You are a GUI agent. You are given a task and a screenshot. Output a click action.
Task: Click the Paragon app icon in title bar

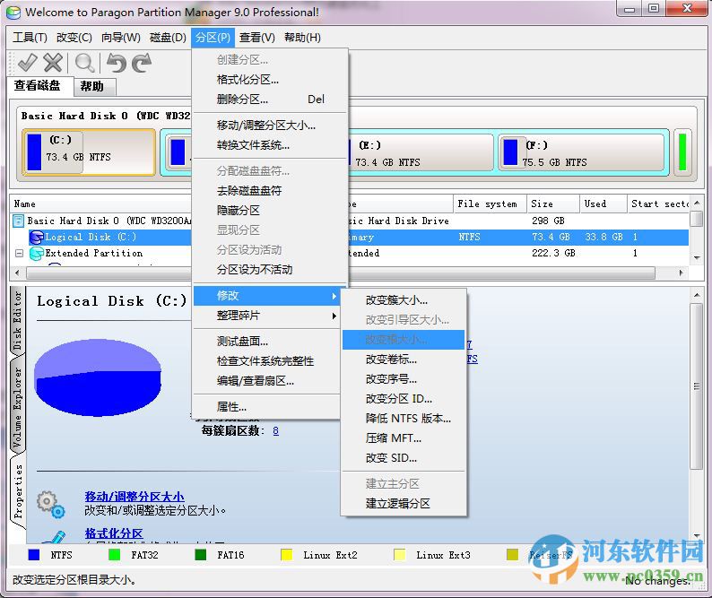(x=13, y=13)
